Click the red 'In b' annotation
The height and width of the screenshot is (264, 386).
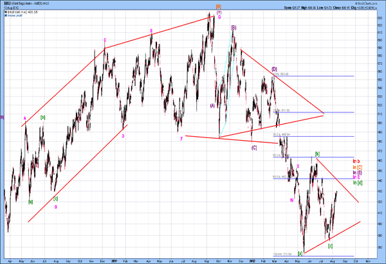tap(356, 161)
